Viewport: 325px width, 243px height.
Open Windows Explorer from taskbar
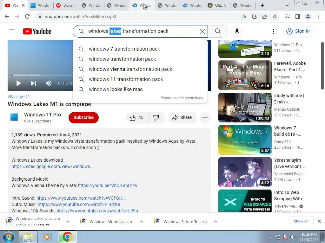pos(28,237)
